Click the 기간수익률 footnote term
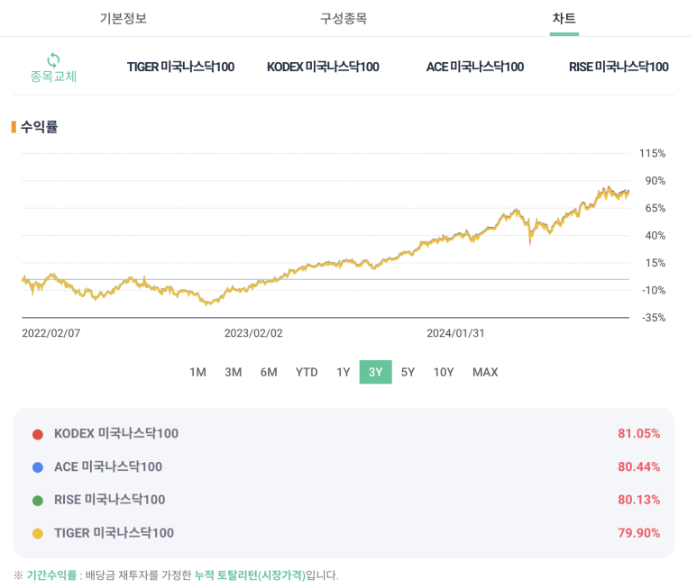The height and width of the screenshot is (588, 697). pos(51,575)
